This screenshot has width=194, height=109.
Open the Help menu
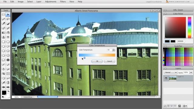coord(80,2)
